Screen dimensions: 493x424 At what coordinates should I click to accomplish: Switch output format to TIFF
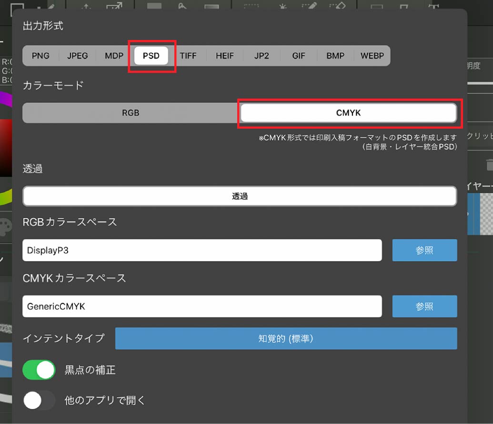coord(188,56)
